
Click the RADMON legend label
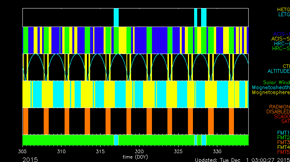click(280, 107)
